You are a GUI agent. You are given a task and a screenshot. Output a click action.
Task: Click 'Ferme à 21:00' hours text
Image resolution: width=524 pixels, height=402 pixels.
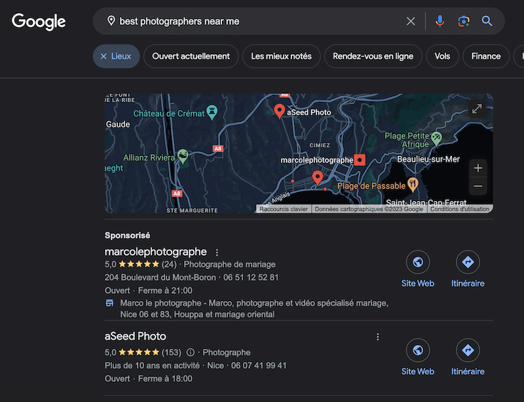tap(165, 291)
